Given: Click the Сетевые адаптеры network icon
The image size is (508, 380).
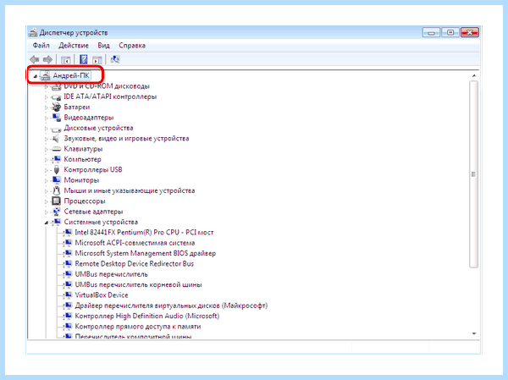Looking at the screenshot, I should click(x=57, y=212).
